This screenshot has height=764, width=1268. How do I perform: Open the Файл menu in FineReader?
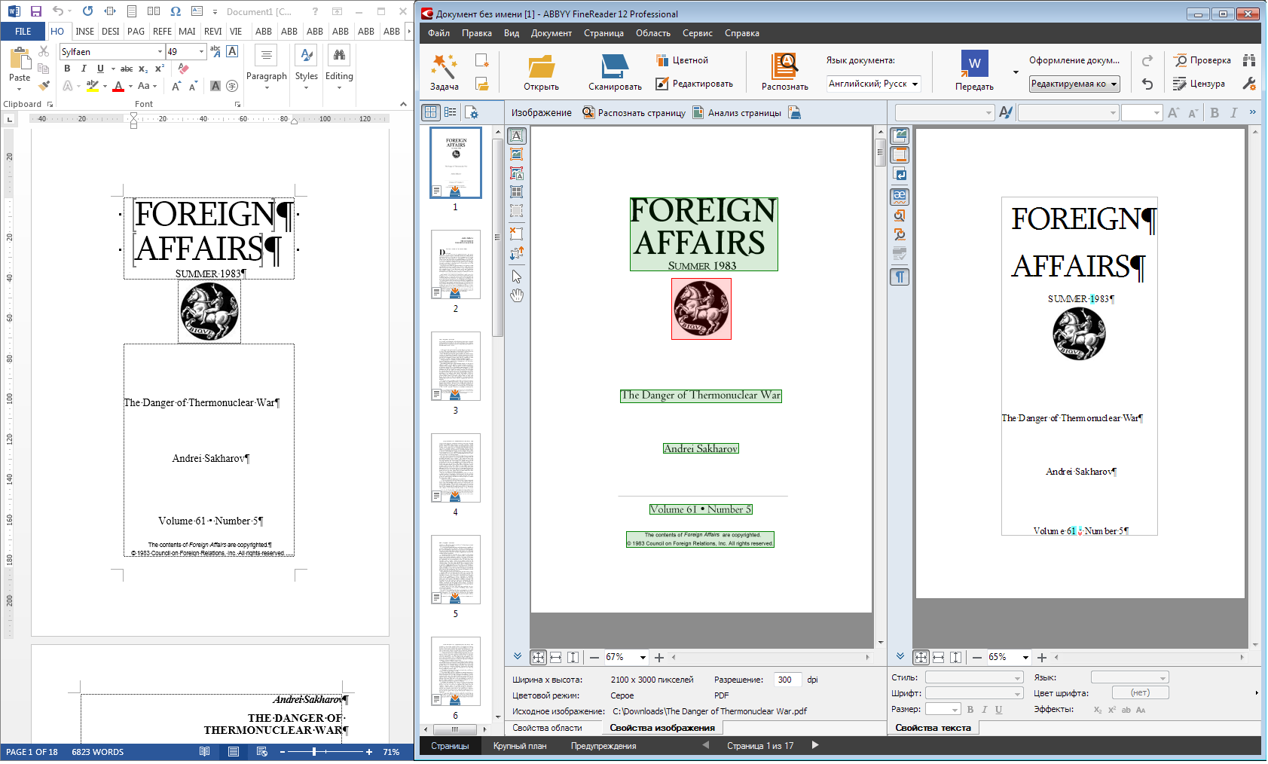pyautogui.click(x=438, y=33)
